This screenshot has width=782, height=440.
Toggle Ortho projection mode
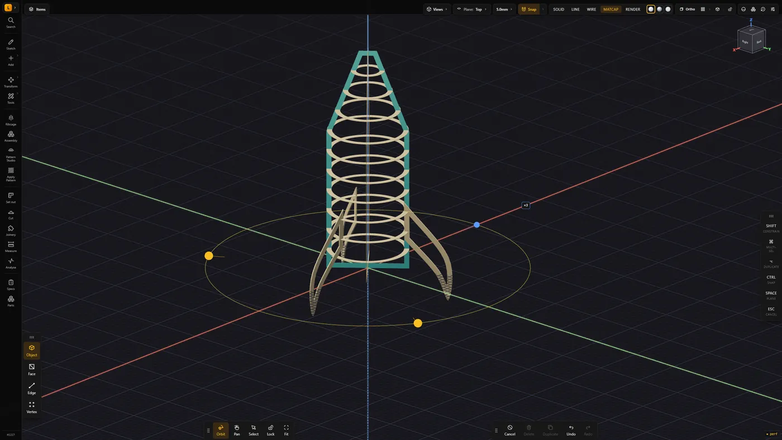click(688, 10)
